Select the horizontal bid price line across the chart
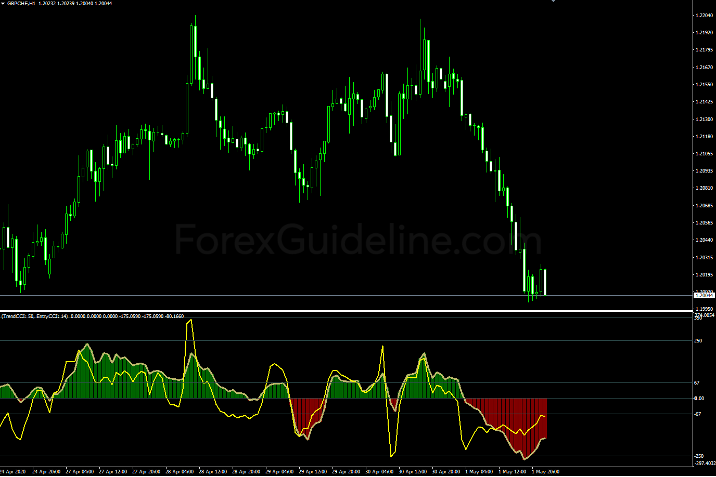Viewport: 716px width, 477px height. point(347,295)
